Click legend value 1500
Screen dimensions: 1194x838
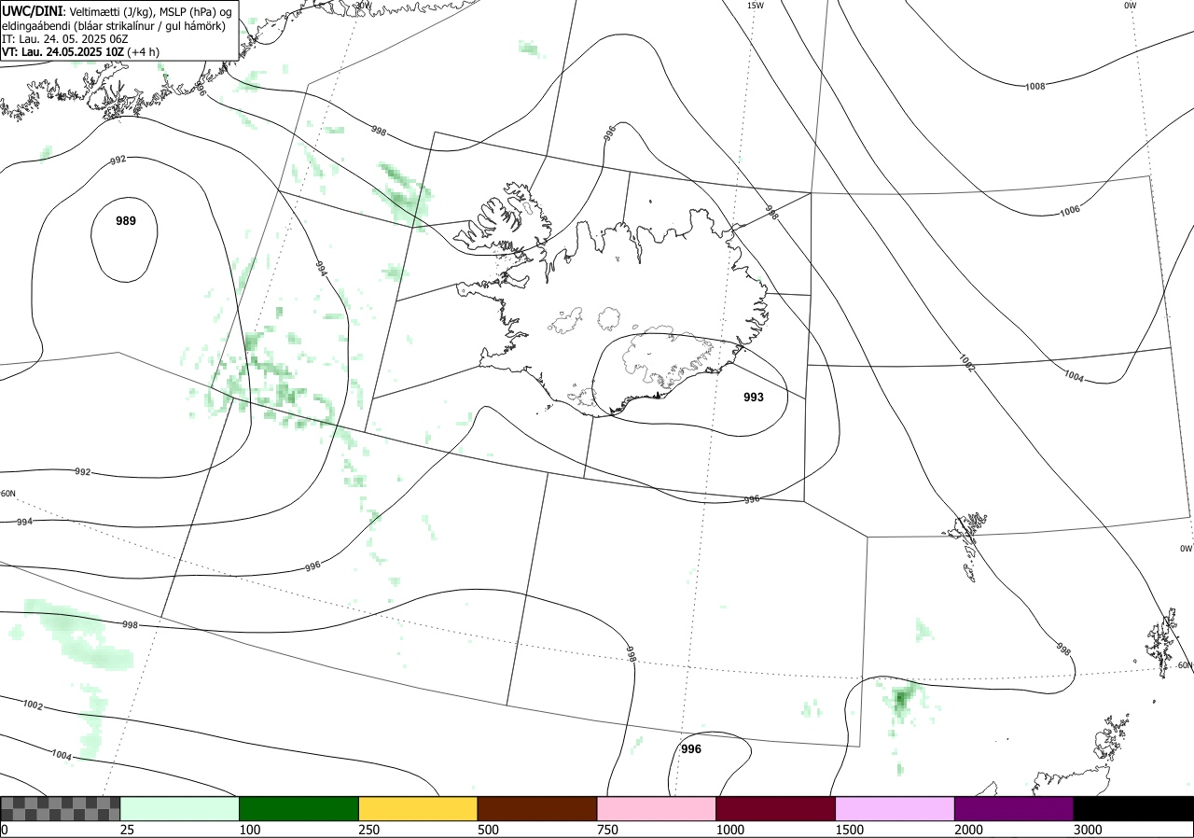(x=849, y=830)
